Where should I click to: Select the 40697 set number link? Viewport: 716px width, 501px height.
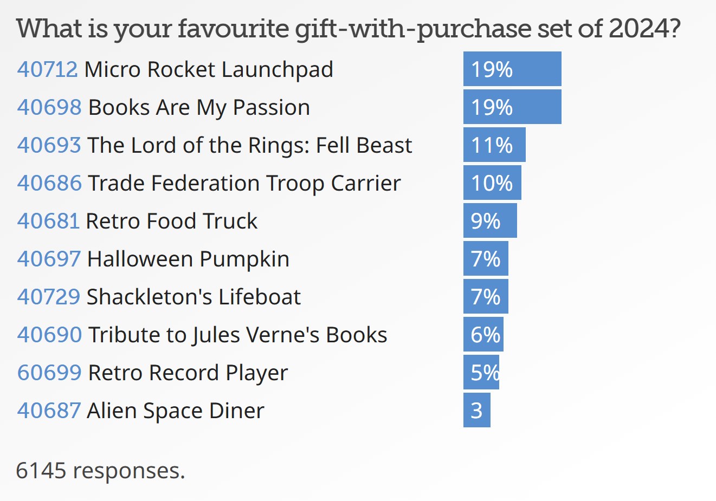(49, 259)
